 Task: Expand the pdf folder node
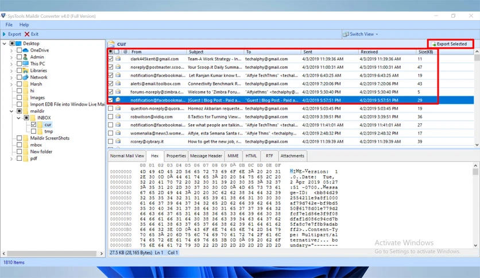11,159
